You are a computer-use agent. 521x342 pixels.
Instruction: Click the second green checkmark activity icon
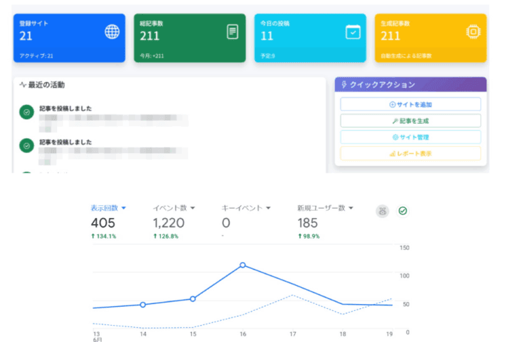pyautogui.click(x=26, y=146)
